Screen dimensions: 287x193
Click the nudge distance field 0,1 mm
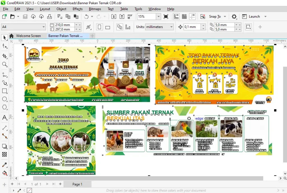[192, 27]
